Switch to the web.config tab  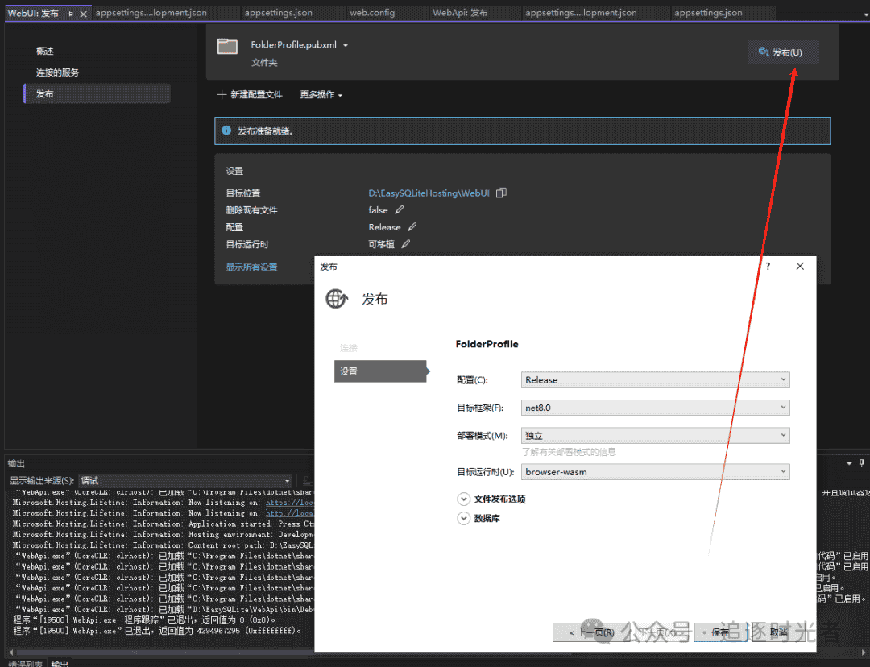373,12
